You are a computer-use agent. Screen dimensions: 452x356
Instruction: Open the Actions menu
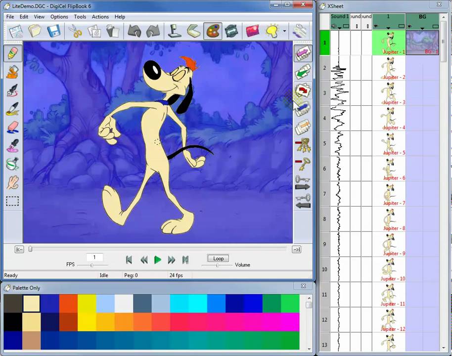100,17
